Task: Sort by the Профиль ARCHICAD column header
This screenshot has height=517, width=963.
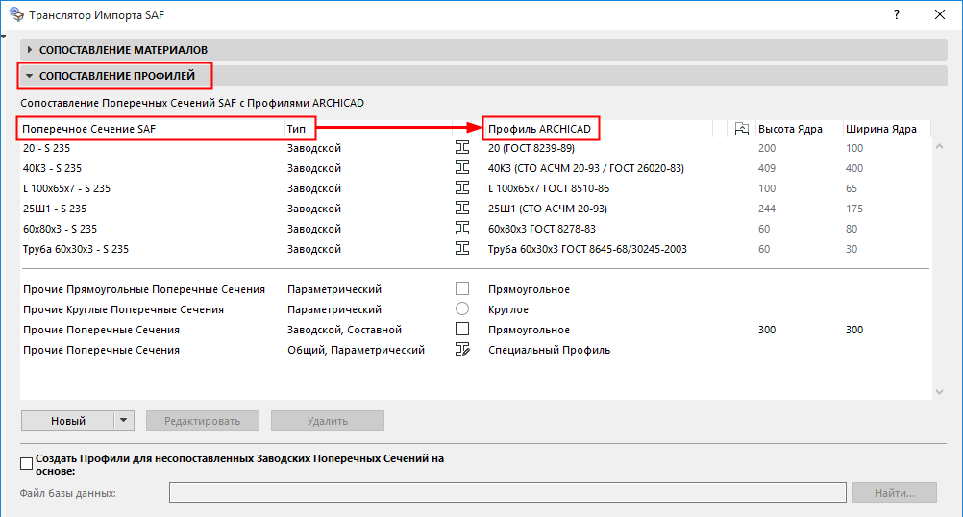Action: pos(596,129)
